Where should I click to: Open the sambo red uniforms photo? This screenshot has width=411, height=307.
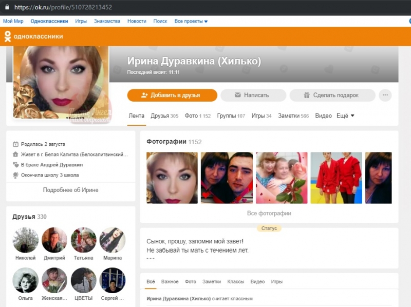tap(336, 178)
